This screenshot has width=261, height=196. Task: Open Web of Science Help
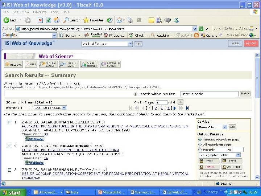tap(31, 65)
